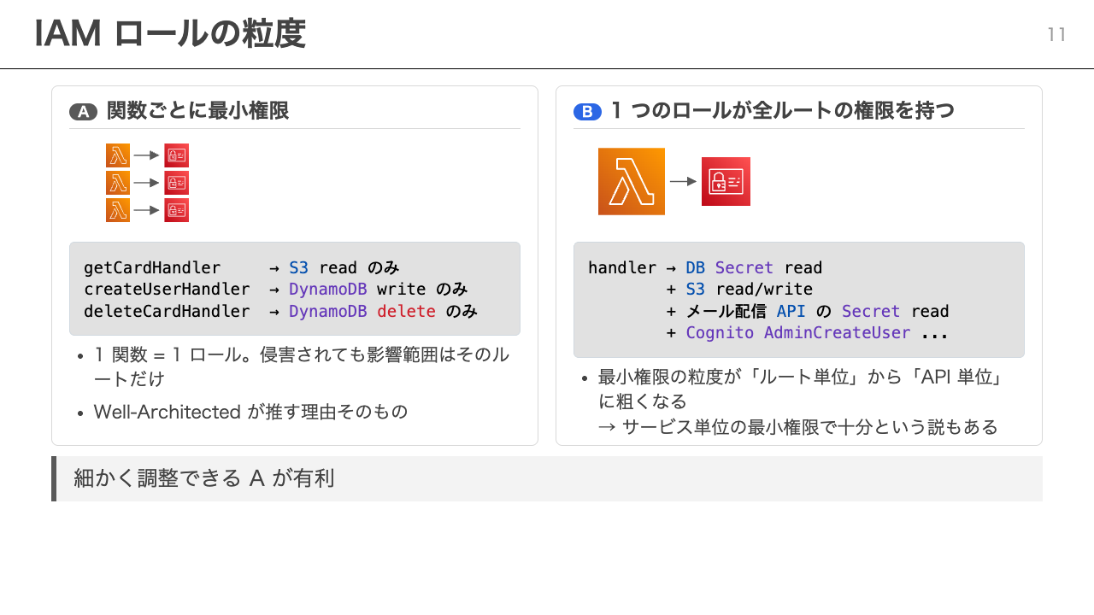This screenshot has height=615, width=1094.
Task: Click the getCardHandler code line
Action: (x=242, y=267)
